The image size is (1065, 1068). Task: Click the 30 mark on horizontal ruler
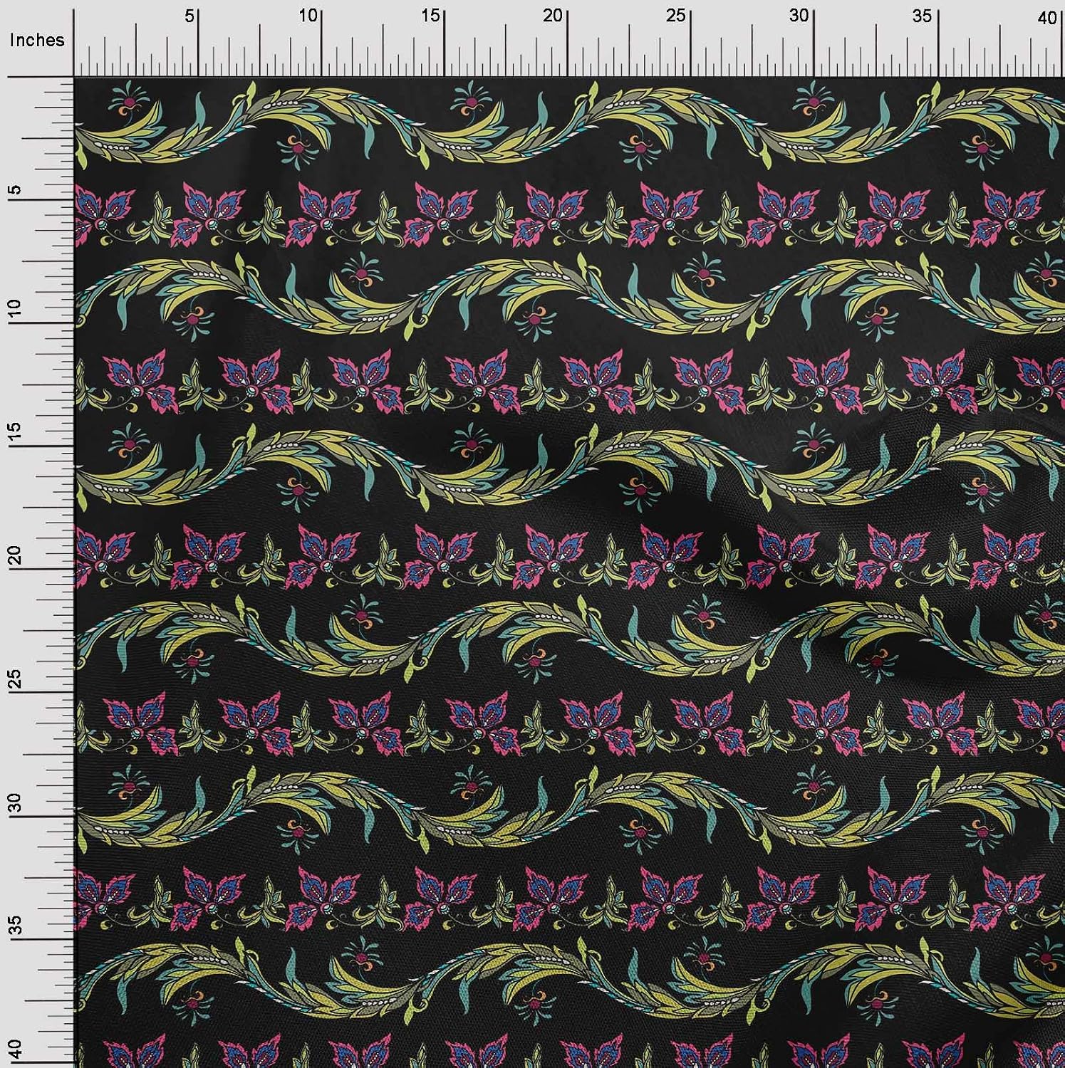point(801,16)
